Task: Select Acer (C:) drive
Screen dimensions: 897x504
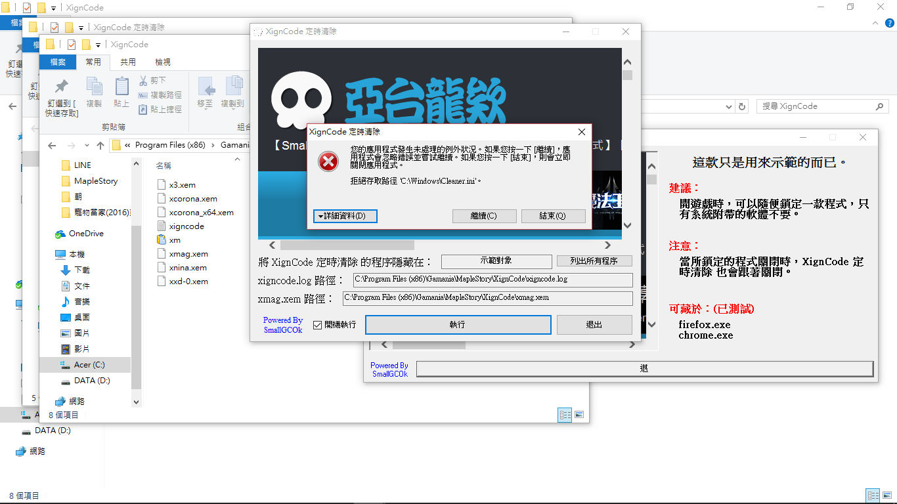Action: pyautogui.click(x=89, y=365)
